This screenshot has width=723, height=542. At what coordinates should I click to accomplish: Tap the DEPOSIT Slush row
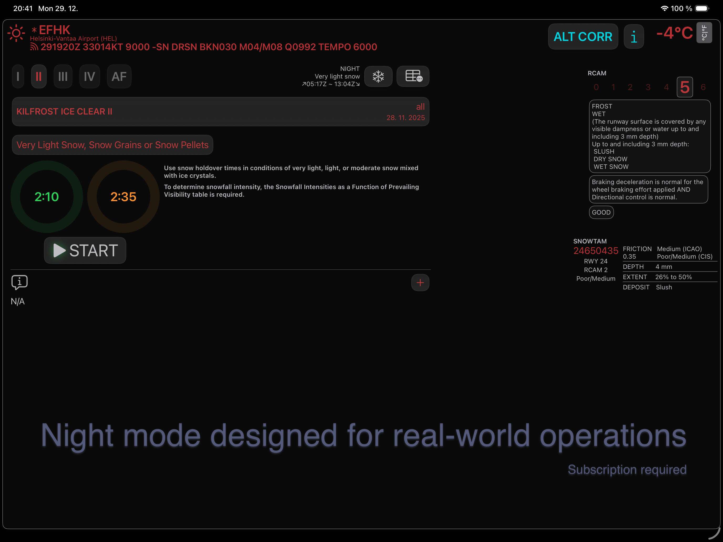point(648,287)
